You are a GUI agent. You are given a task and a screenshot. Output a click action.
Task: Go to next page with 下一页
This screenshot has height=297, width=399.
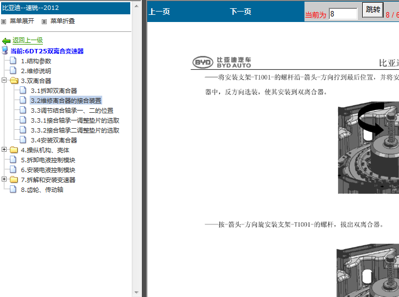coord(241,12)
